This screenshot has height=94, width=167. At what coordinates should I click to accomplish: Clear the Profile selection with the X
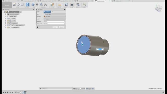point(52,12)
